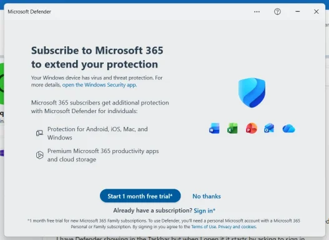Sign in with existing subscription
This screenshot has height=240, width=329.
tap(204, 211)
